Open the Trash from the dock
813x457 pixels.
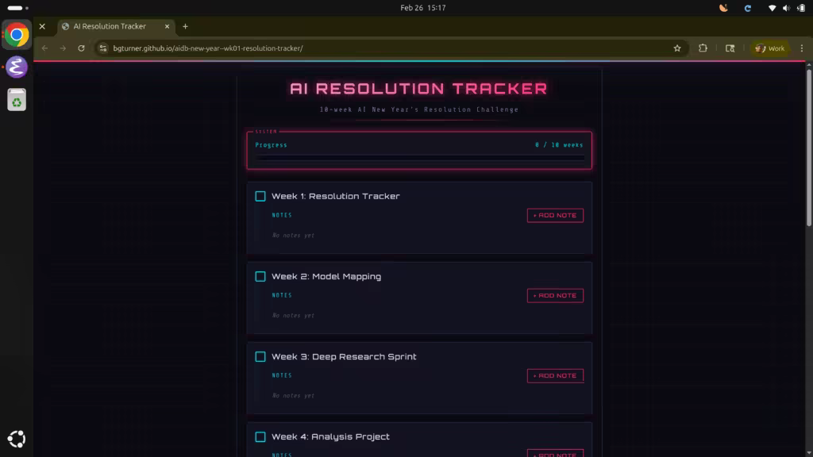click(17, 99)
